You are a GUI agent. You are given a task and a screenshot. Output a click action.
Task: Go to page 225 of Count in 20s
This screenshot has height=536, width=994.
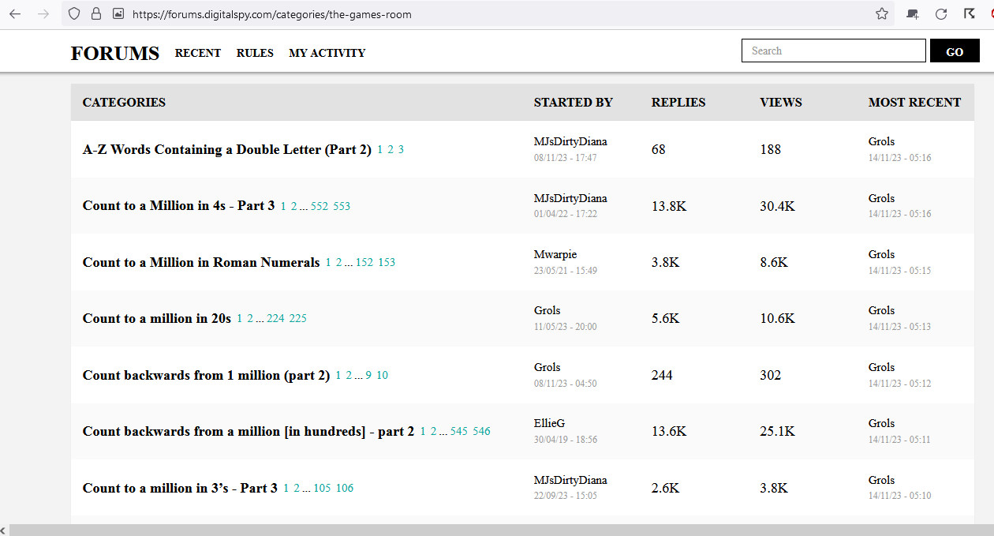(298, 319)
